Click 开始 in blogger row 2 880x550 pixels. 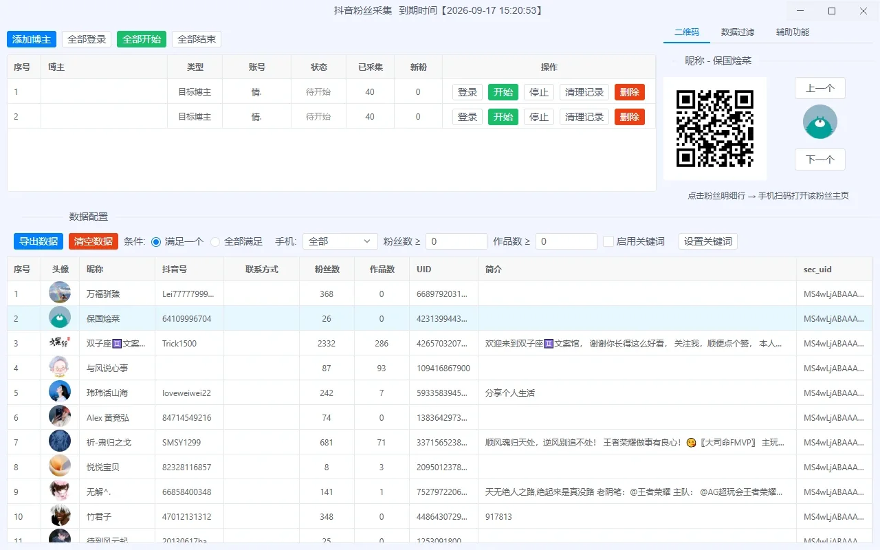click(x=503, y=117)
